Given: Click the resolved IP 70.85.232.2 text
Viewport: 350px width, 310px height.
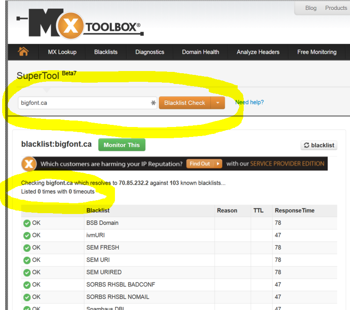Looking at the screenshot, I should tap(133, 183).
